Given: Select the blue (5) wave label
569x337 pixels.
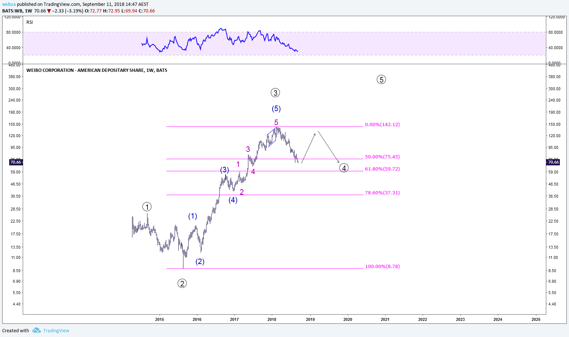Looking at the screenshot, I should point(276,109).
